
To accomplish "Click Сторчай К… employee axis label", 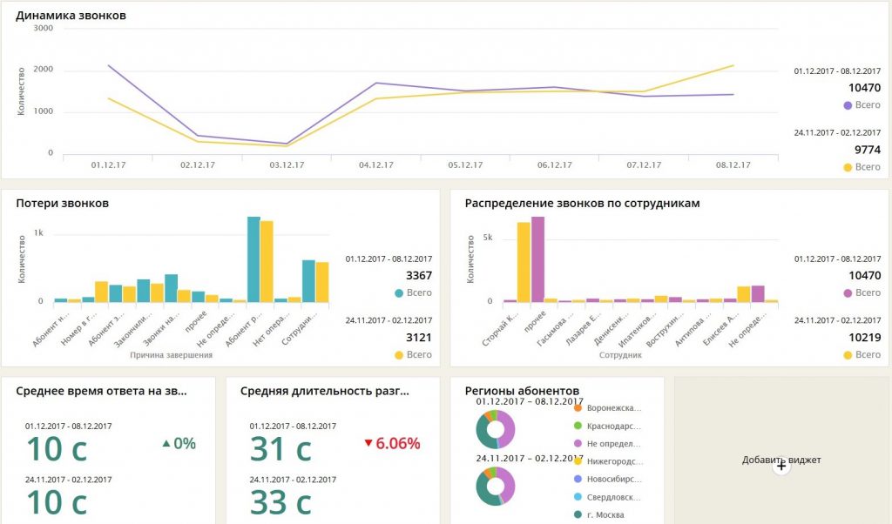I will [501, 328].
